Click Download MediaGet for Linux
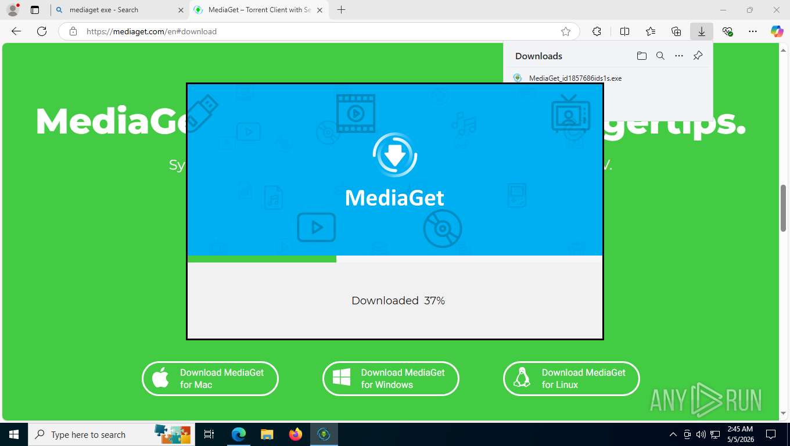 click(572, 379)
